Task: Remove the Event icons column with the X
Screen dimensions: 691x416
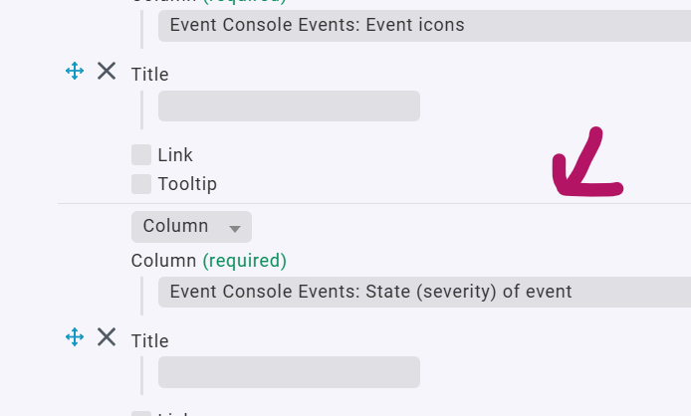Action: pyautogui.click(x=107, y=71)
